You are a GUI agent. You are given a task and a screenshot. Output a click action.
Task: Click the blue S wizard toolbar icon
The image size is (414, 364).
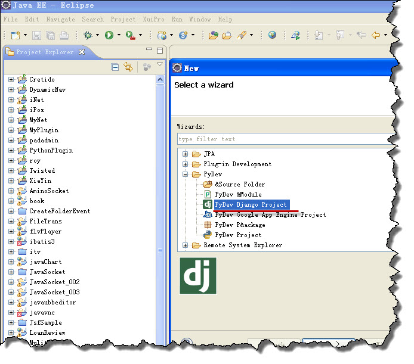[x=183, y=35]
